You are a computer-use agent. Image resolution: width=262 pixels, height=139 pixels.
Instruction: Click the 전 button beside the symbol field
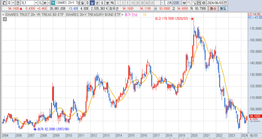pos(18,3)
